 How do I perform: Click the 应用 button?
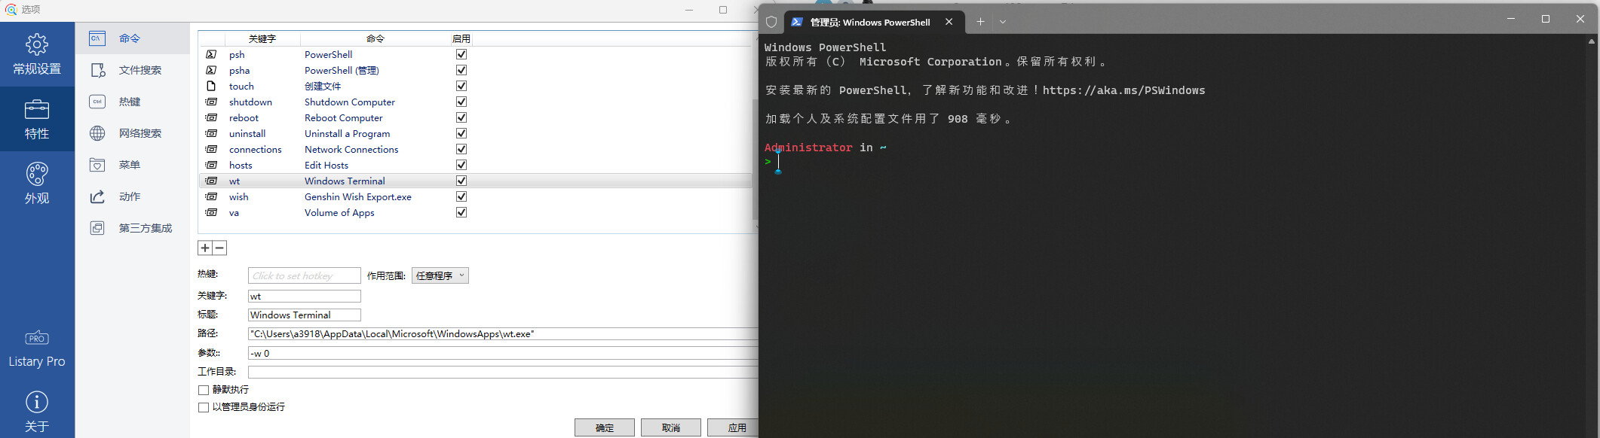[x=737, y=427]
